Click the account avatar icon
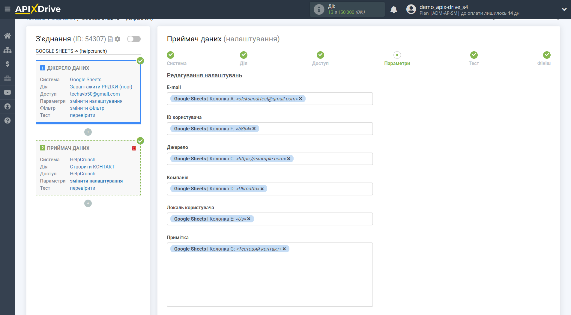 pos(411,9)
